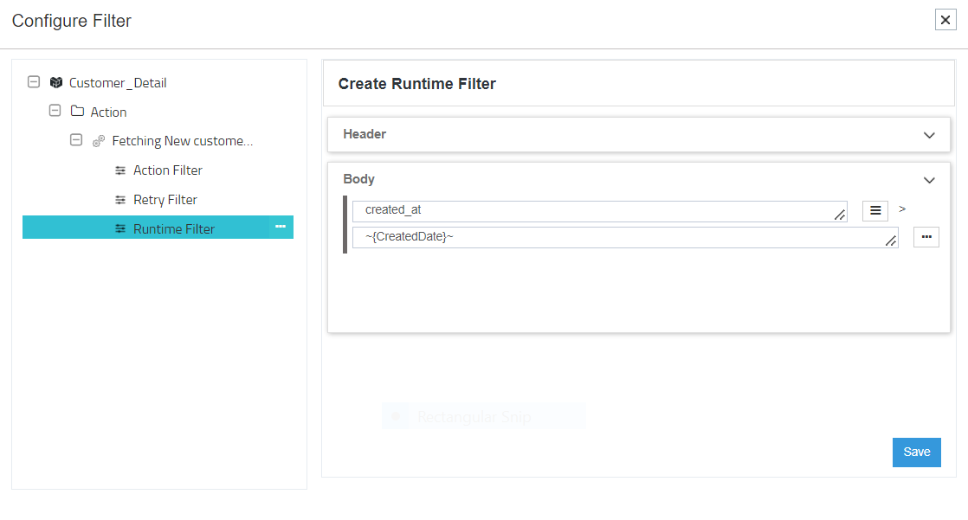Click the sliders icon next to Action Filter
Image resolution: width=968 pixels, height=520 pixels.
tap(120, 170)
